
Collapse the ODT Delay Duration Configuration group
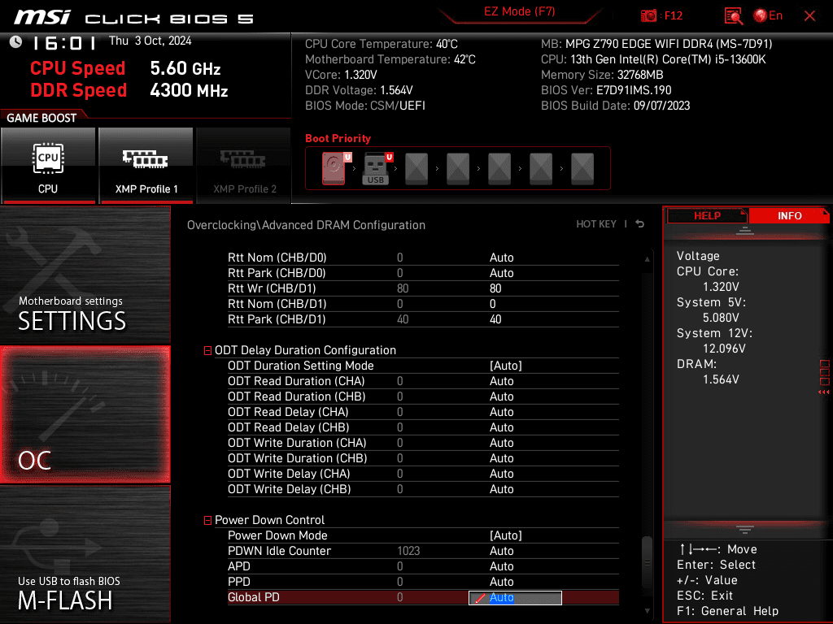[x=207, y=350]
